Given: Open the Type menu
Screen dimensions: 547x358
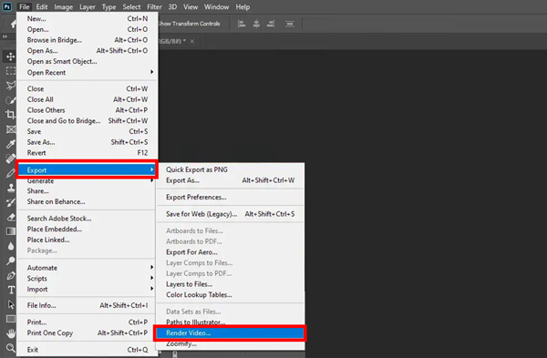Looking at the screenshot, I should click(108, 6).
